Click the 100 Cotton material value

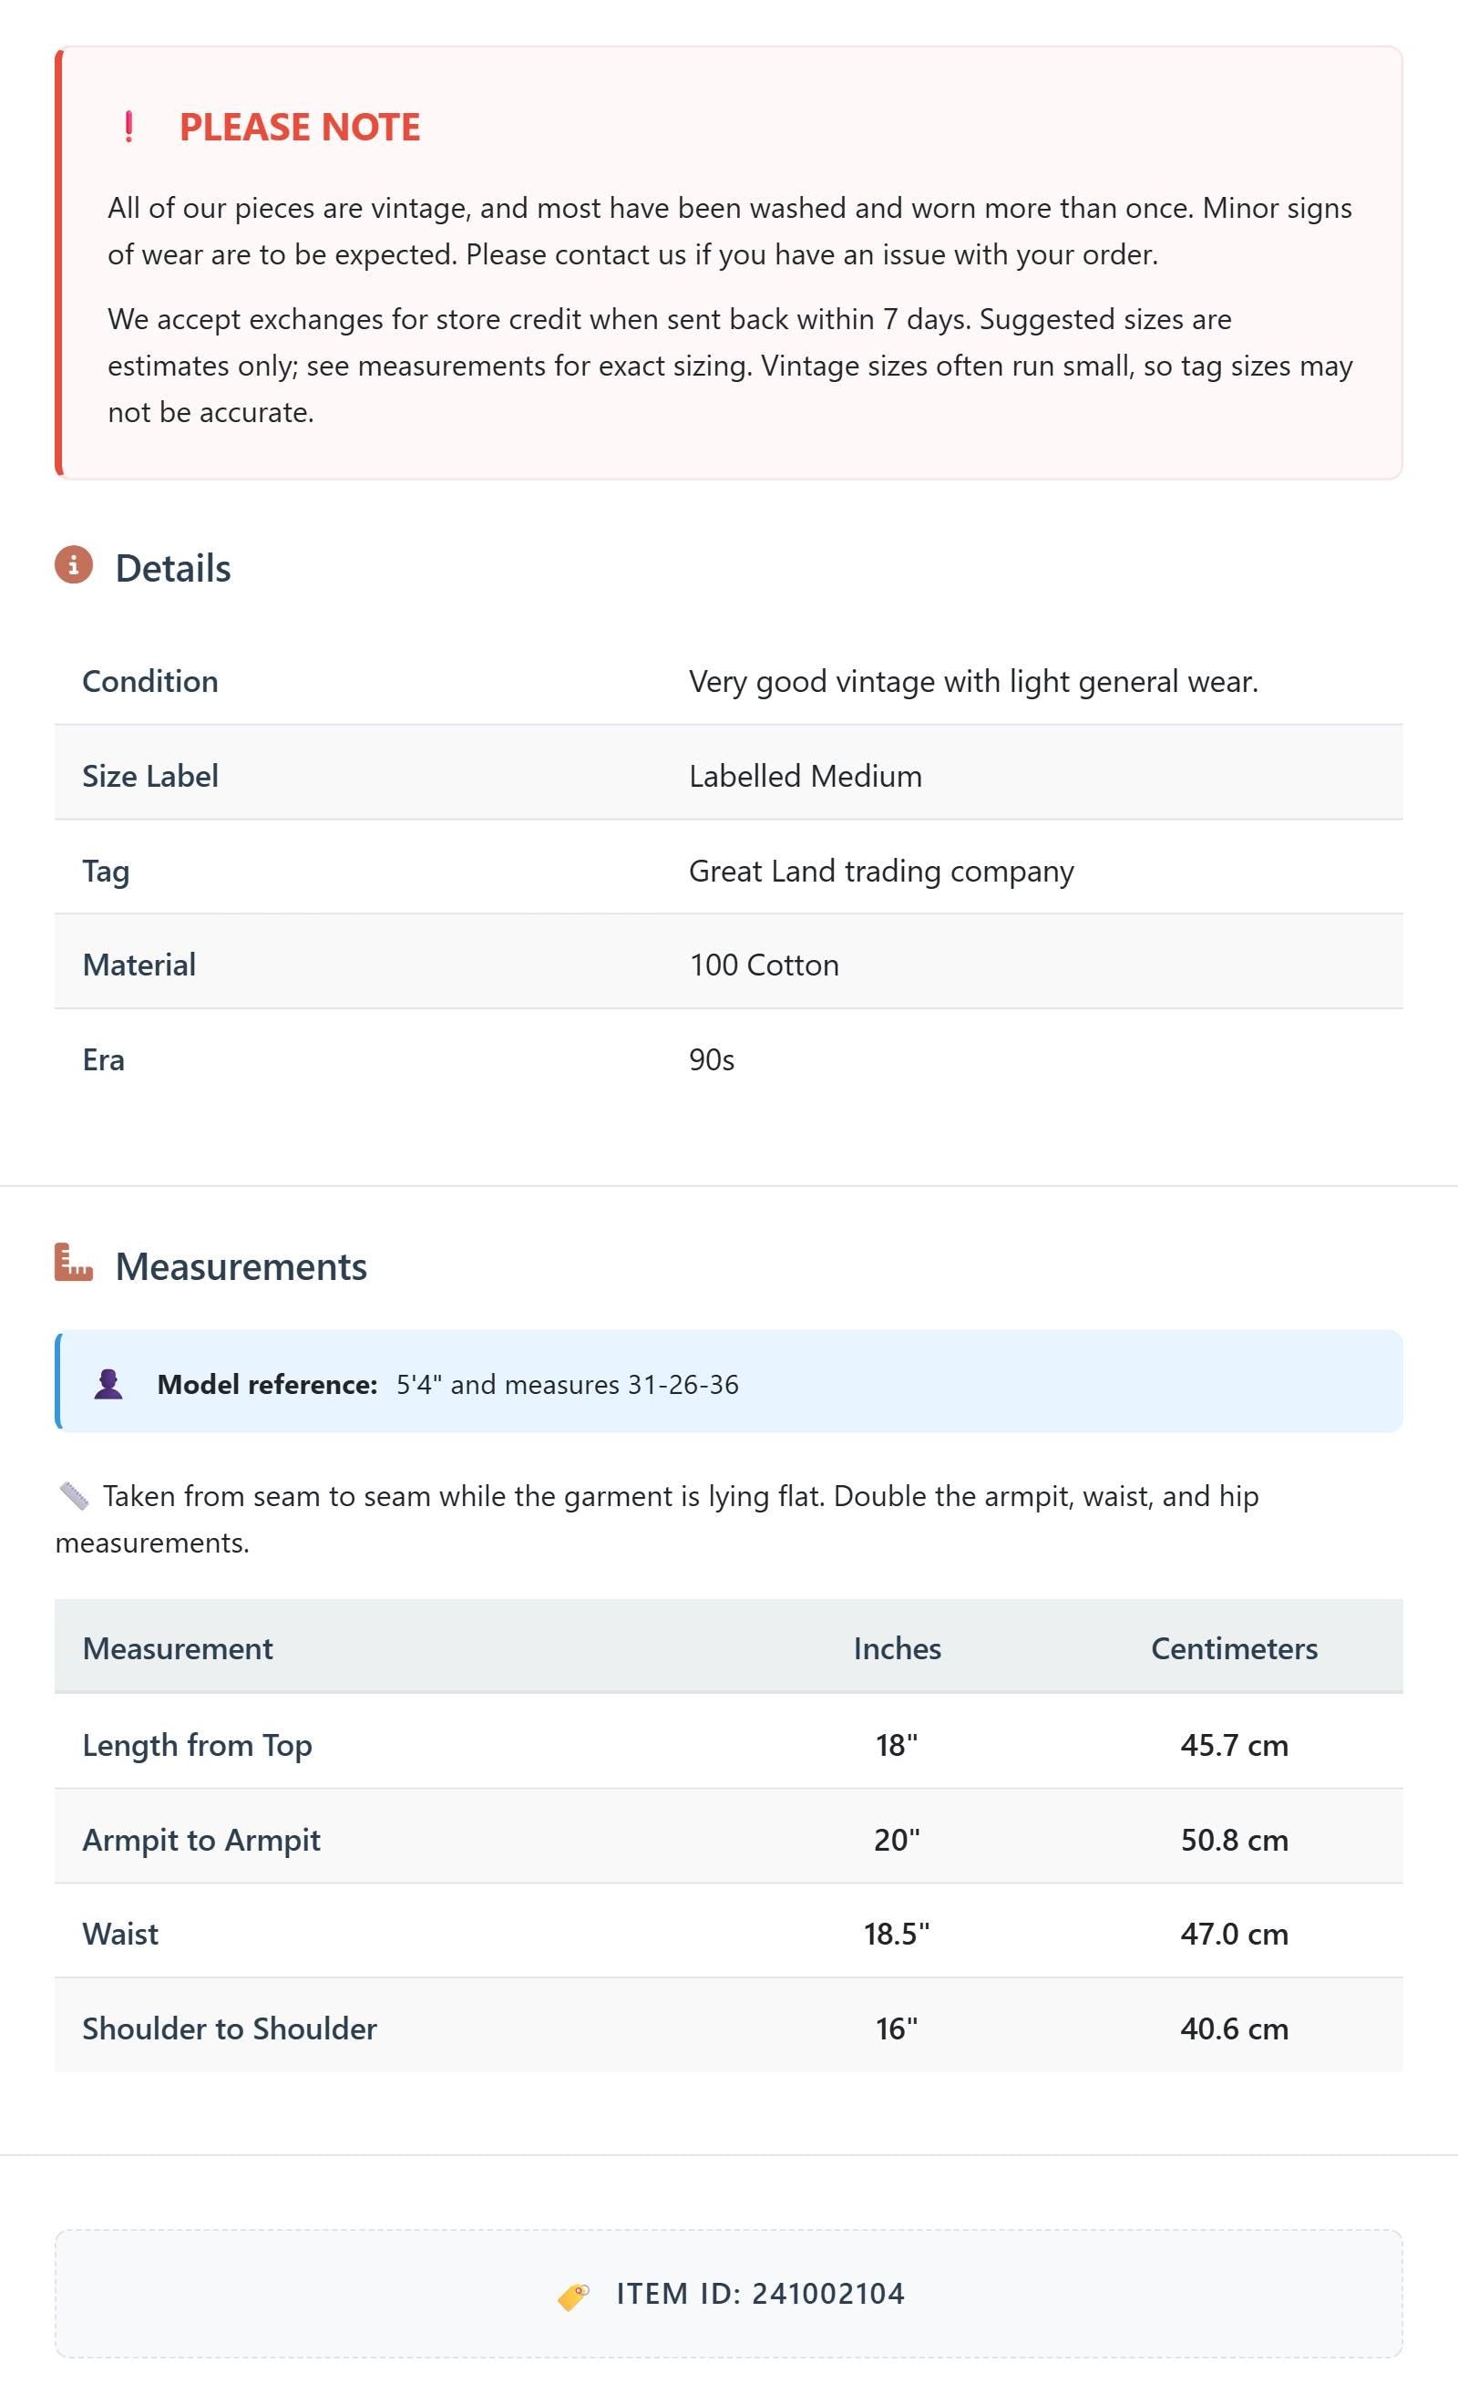[765, 965]
